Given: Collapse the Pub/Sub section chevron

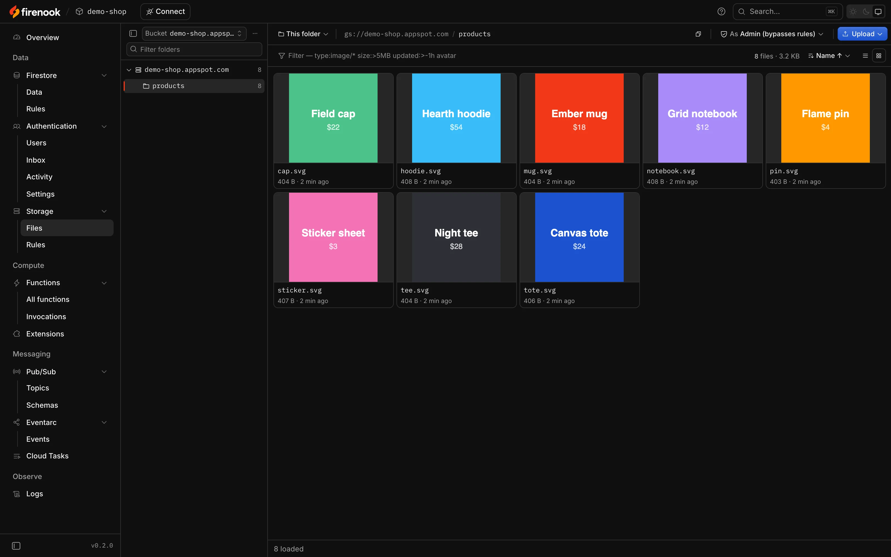Looking at the screenshot, I should tap(104, 371).
